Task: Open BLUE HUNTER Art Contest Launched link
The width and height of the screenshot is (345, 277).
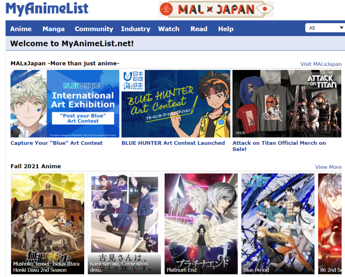Action: pyautogui.click(x=173, y=143)
